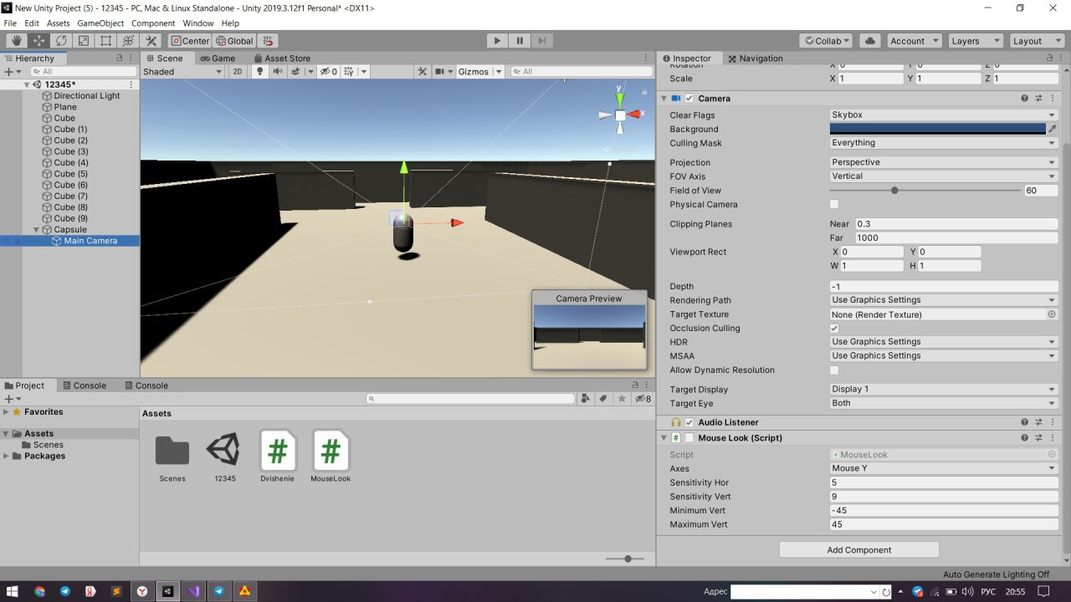Open the Axes Mouse Y dropdown
The image size is (1071, 602).
944,468
